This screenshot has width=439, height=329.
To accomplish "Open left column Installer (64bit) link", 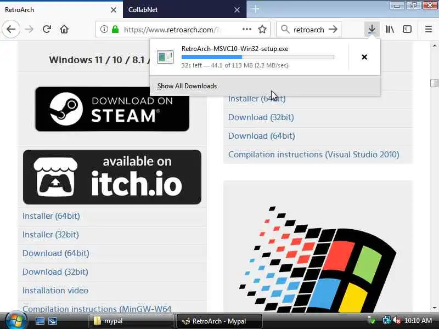I will [51, 216].
